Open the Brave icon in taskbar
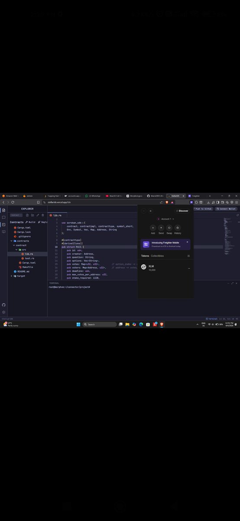This screenshot has height=521, width=240. (x=162, y=324)
